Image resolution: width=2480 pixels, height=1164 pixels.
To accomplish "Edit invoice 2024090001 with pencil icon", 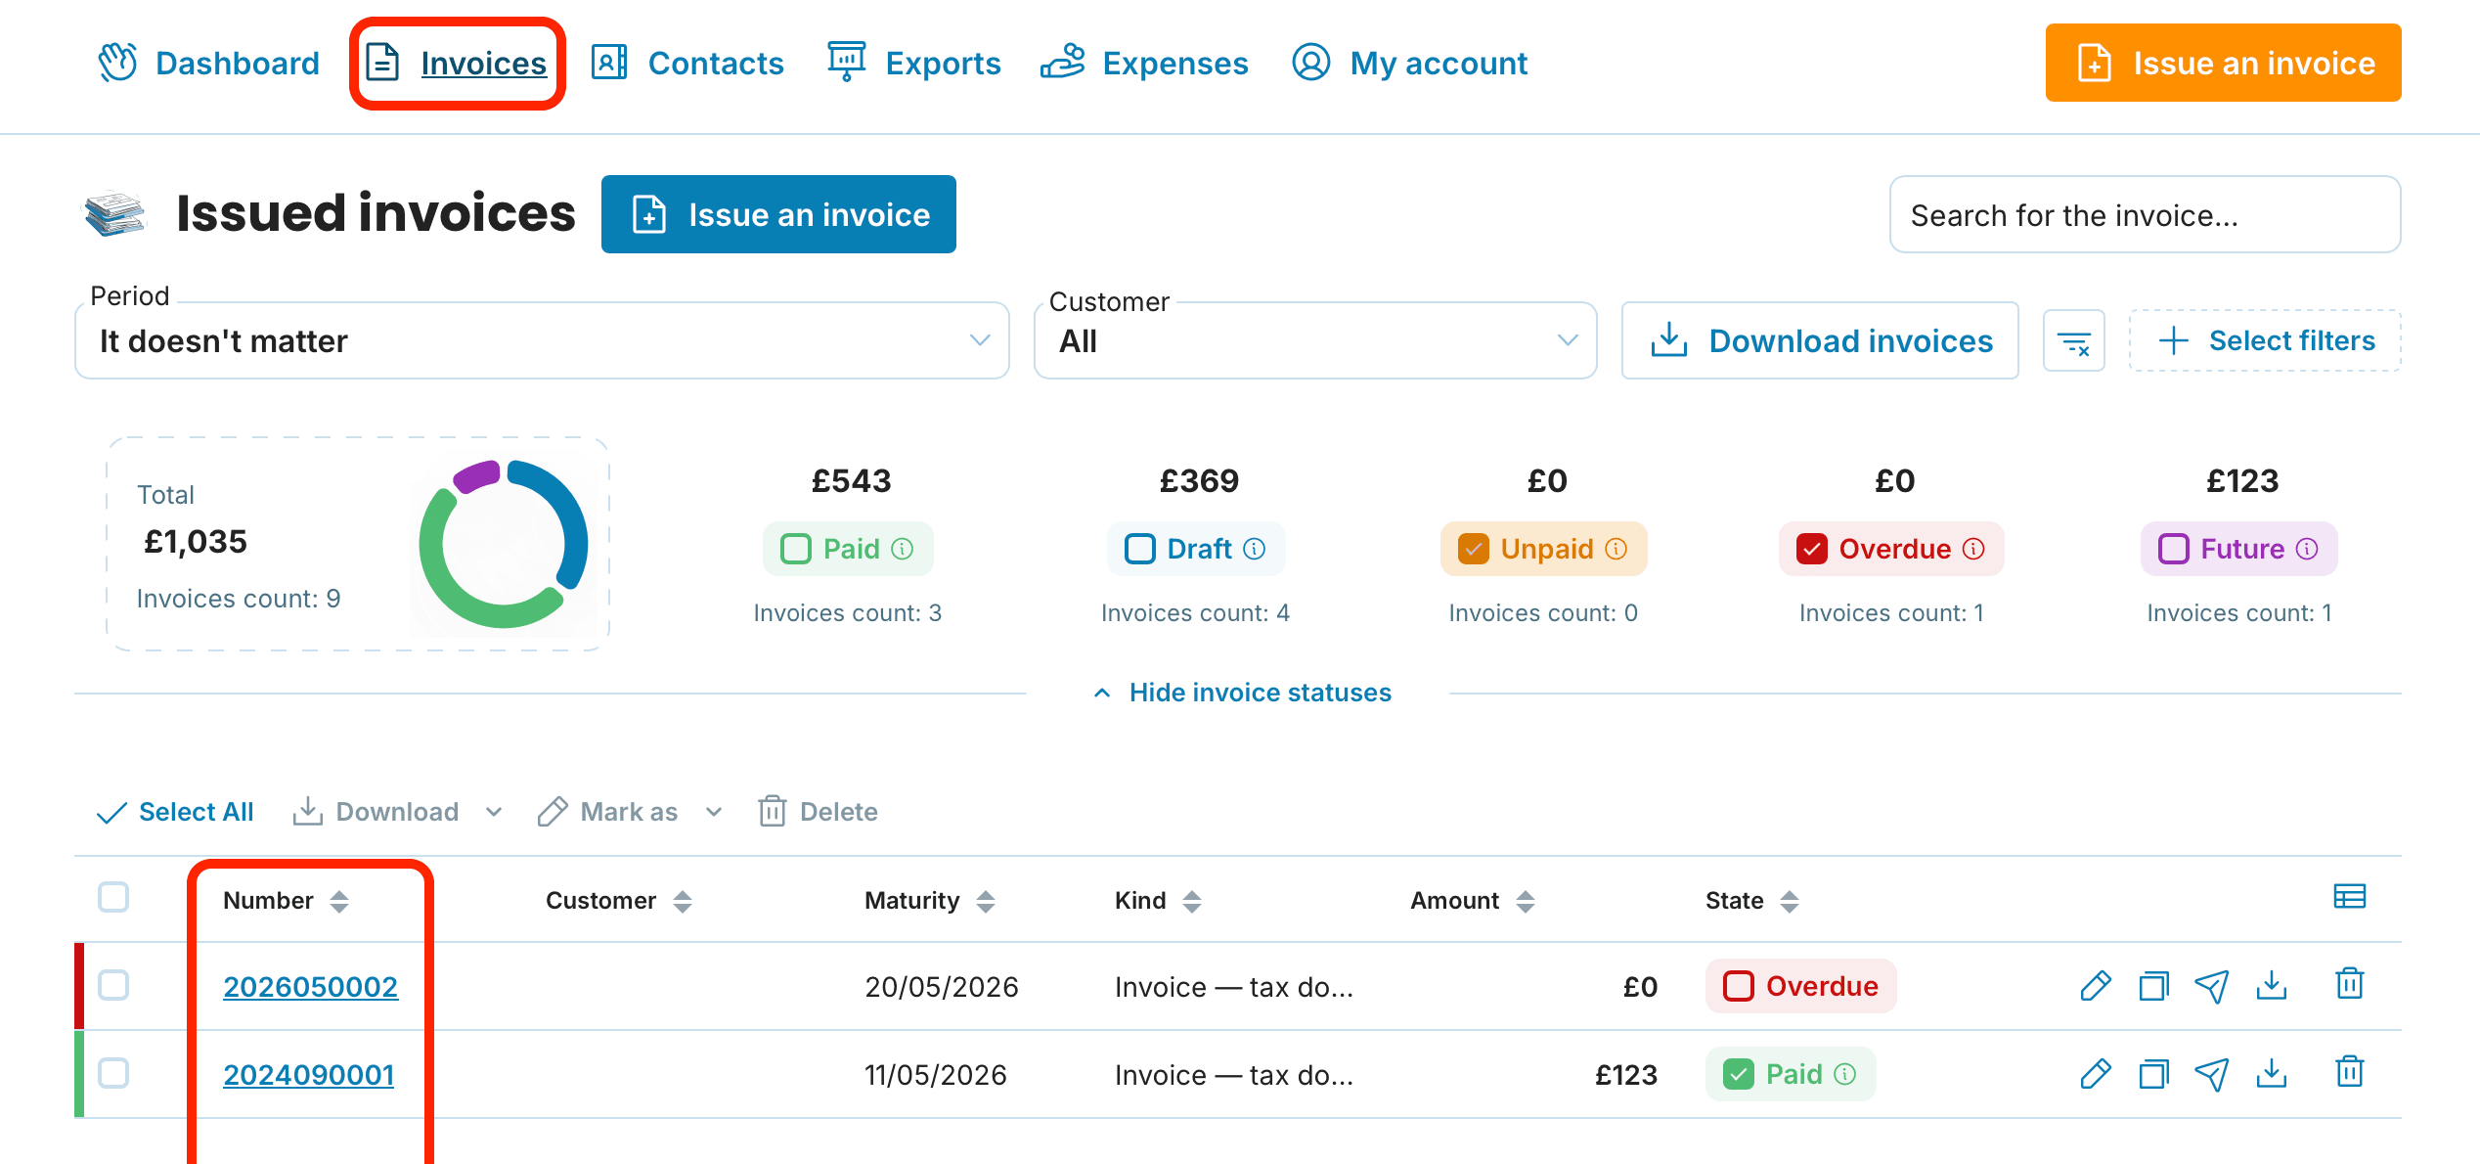I will (x=2096, y=1074).
